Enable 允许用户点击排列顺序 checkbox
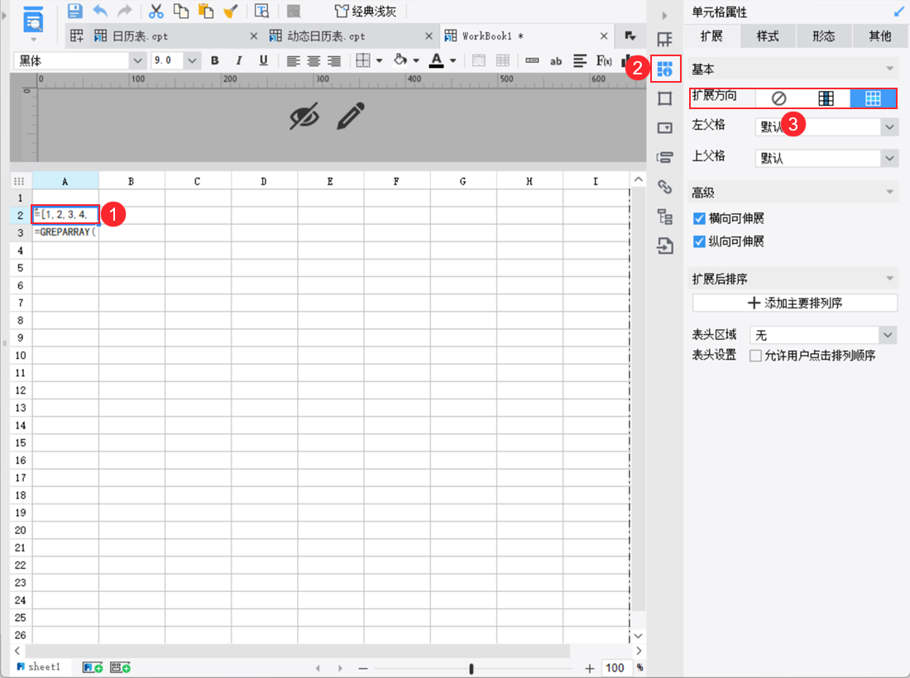Viewport: 910px width, 678px height. point(755,356)
